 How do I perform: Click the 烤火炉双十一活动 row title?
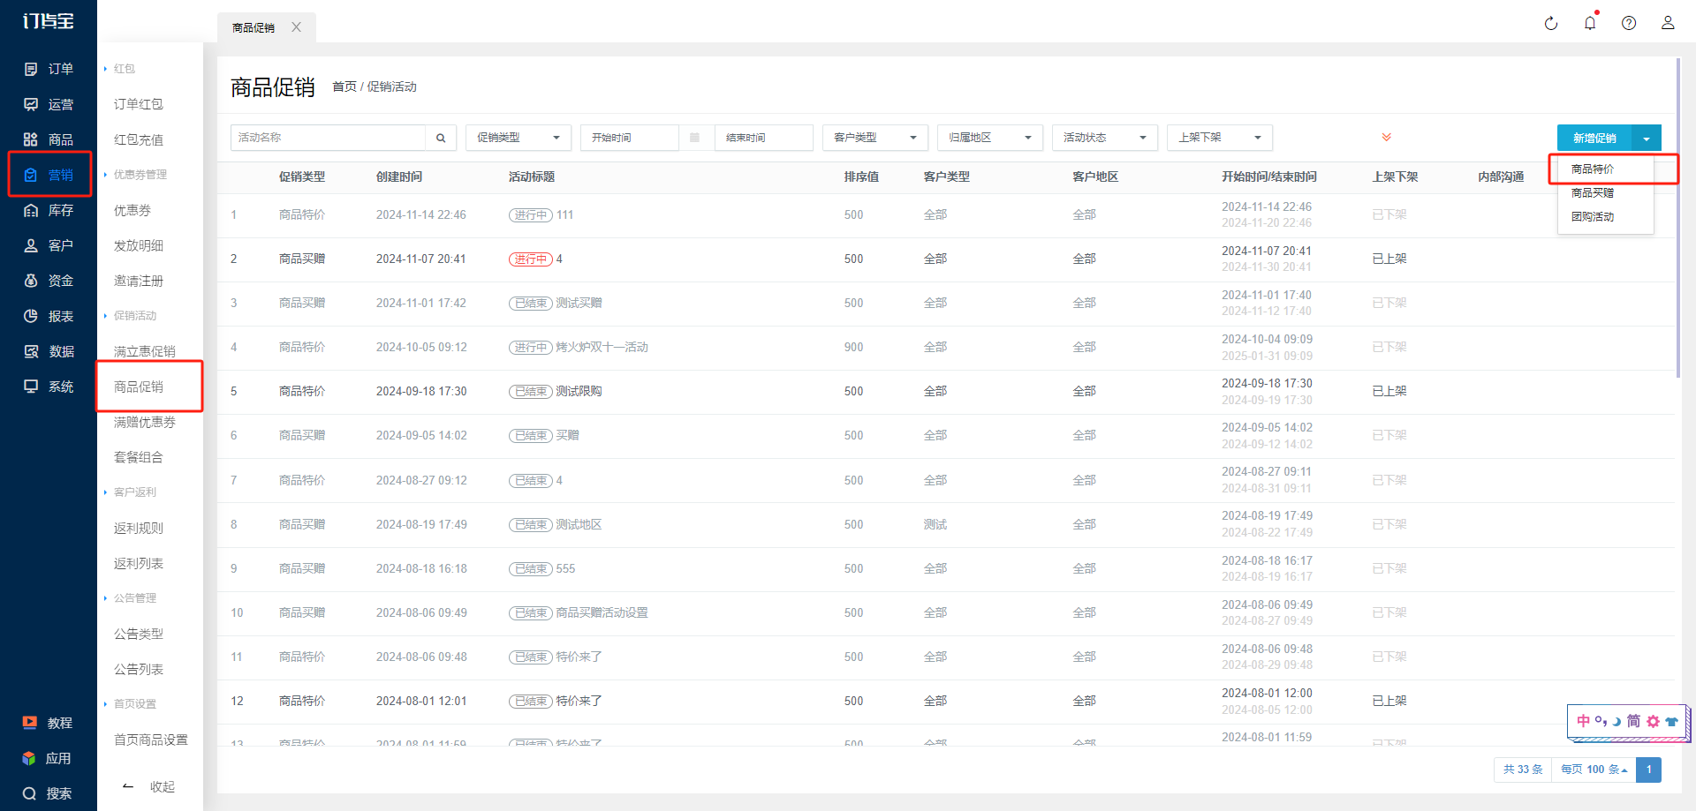(602, 347)
